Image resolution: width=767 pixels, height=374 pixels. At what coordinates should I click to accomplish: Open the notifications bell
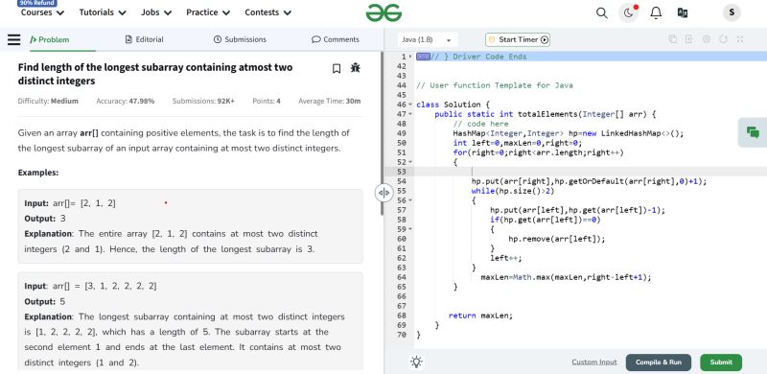pos(656,13)
